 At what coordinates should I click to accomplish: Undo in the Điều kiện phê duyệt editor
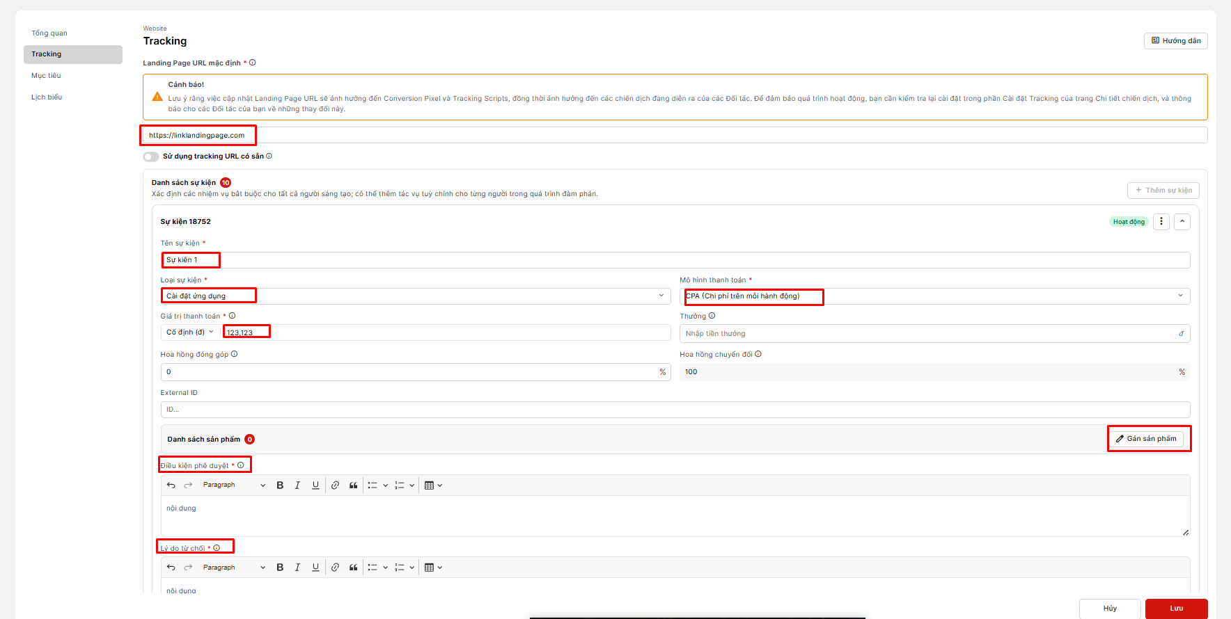pos(171,485)
